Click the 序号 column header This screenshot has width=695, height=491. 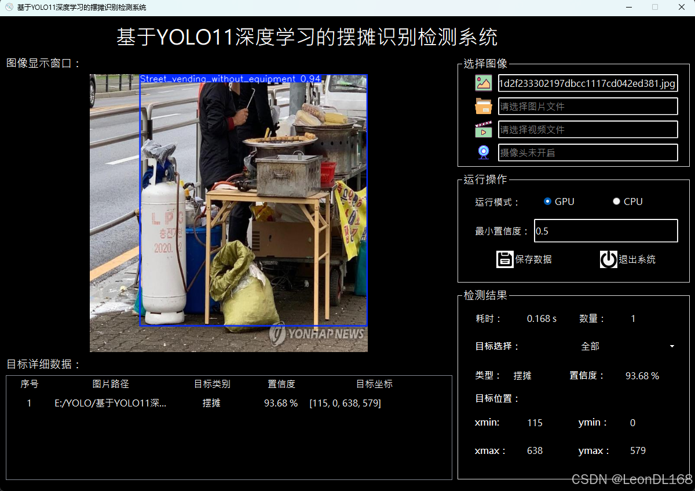(30, 384)
